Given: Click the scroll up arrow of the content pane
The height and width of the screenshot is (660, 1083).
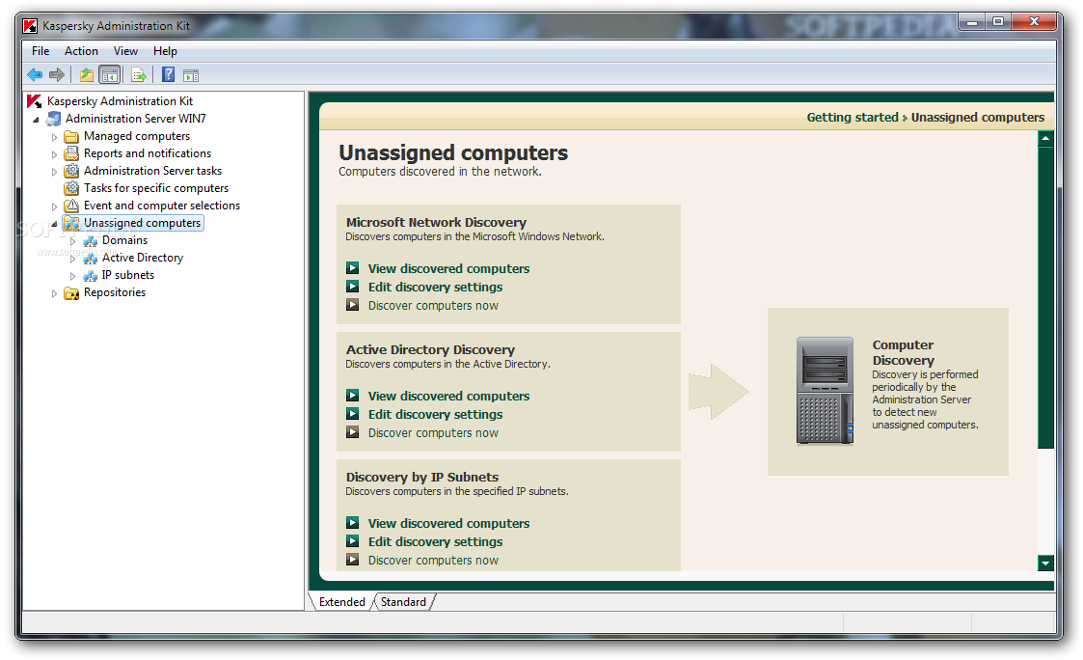Looking at the screenshot, I should [1045, 138].
